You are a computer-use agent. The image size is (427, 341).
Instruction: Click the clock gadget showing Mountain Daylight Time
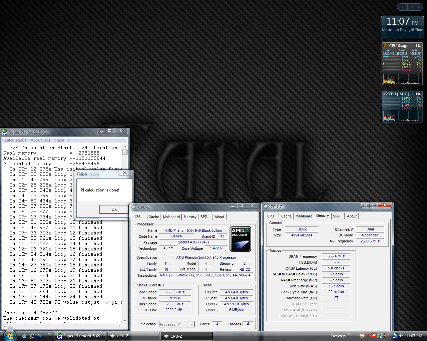[x=402, y=26]
